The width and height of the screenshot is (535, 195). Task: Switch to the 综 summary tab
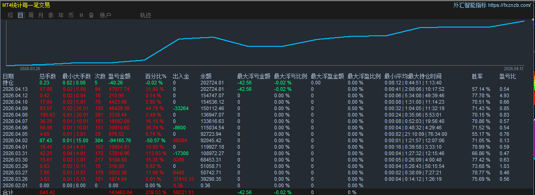click(11, 15)
